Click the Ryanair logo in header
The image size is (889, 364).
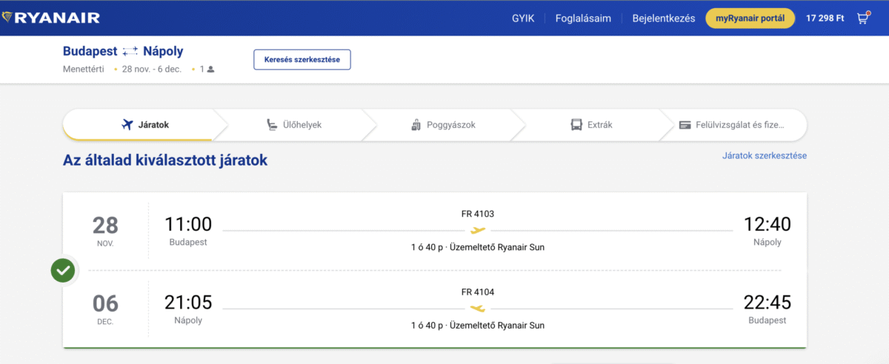coord(50,18)
